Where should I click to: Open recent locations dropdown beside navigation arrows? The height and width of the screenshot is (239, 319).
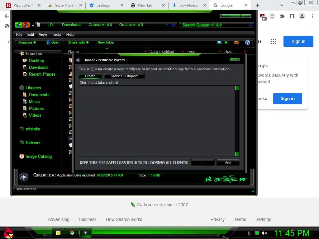coord(33,26)
